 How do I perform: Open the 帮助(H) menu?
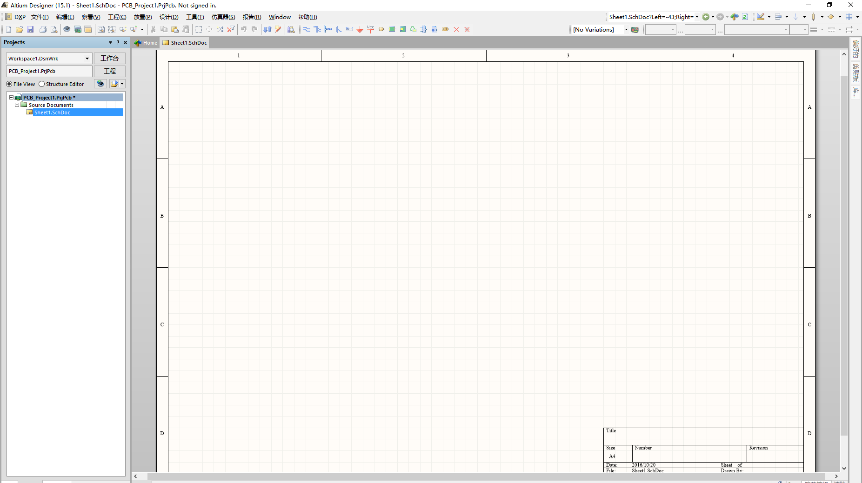pos(307,17)
